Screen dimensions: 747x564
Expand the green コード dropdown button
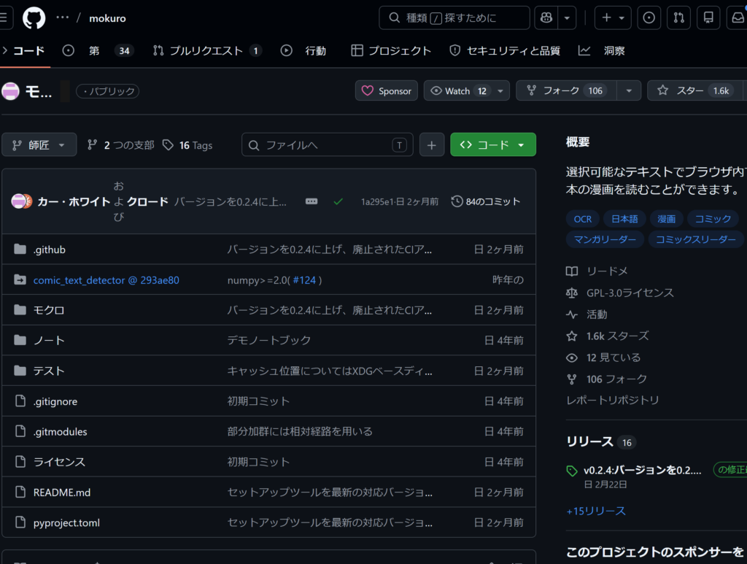coord(493,144)
